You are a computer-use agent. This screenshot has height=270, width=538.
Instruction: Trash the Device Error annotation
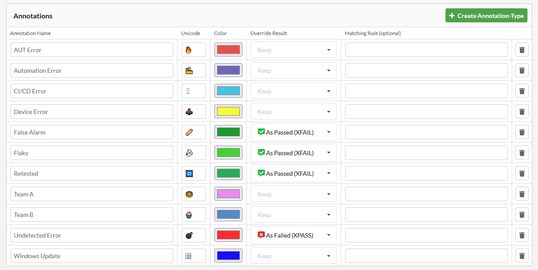coord(522,112)
